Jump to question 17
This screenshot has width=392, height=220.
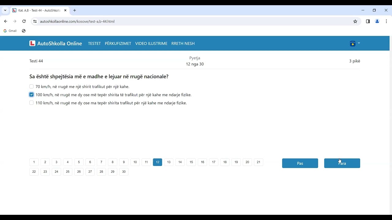click(x=213, y=162)
